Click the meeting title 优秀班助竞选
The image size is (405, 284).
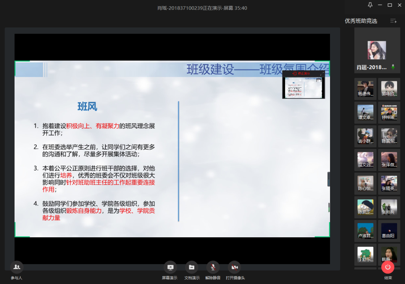coord(361,21)
